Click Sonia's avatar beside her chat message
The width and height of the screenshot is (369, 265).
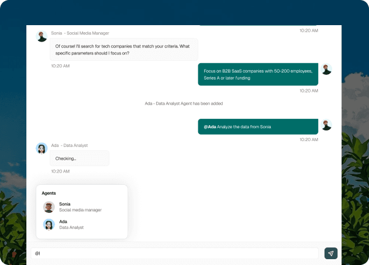(42, 36)
